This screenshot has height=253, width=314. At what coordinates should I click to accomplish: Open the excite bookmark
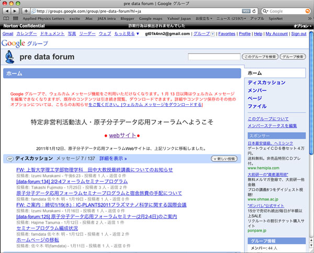pyautogui.click(x=74, y=19)
